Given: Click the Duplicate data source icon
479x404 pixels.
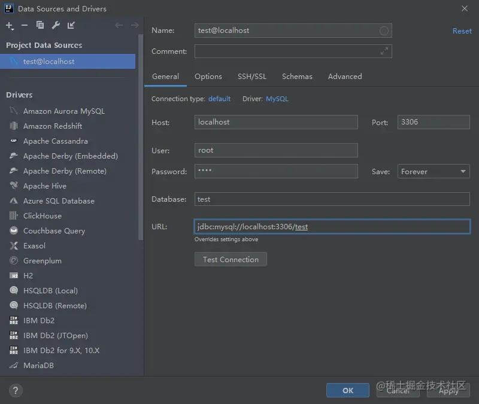Looking at the screenshot, I should pos(40,25).
